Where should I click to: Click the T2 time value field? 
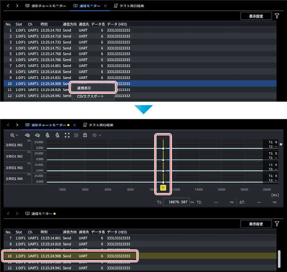pos(216,202)
